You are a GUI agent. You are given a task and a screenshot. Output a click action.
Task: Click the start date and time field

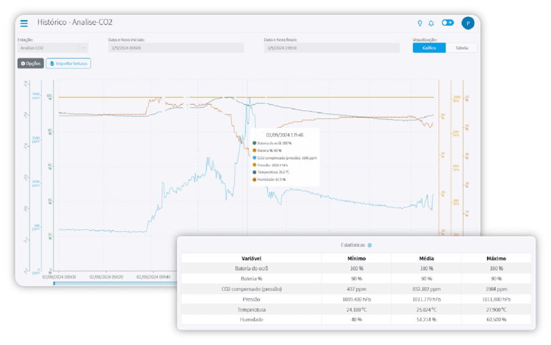[176, 48]
